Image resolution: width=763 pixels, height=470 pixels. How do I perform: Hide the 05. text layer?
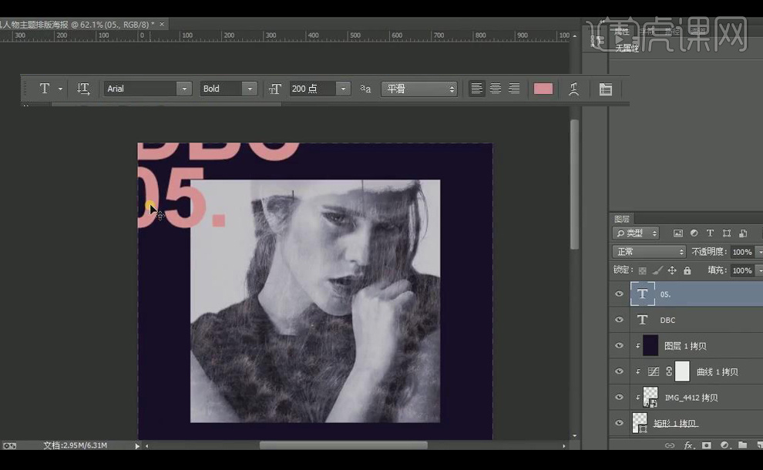pyautogui.click(x=619, y=294)
